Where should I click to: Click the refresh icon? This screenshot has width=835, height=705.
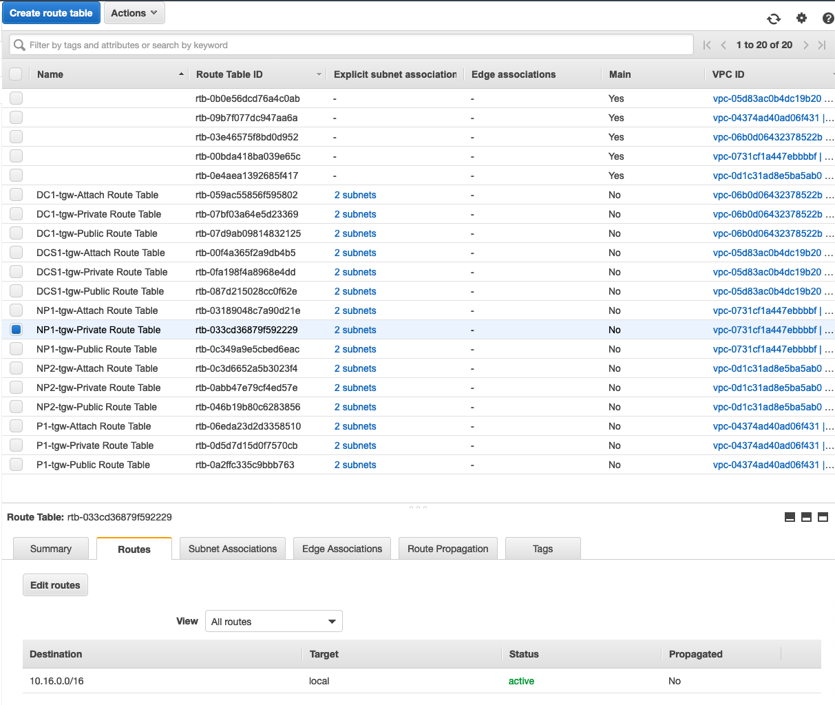point(774,19)
